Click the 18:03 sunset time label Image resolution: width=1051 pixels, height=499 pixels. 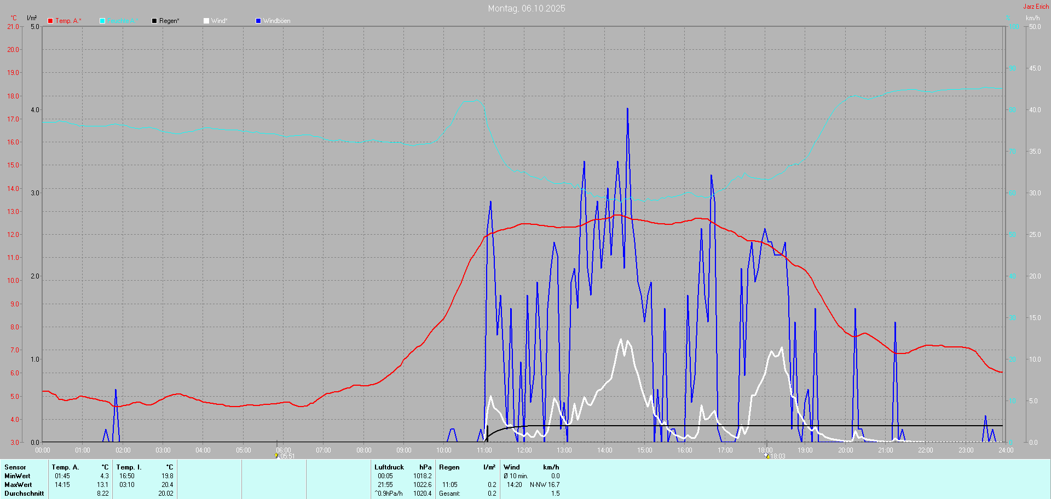[x=778, y=456]
